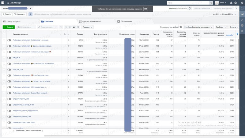Switch to Группы объявлений tab
This screenshot has width=245, height=138.
point(90,21)
